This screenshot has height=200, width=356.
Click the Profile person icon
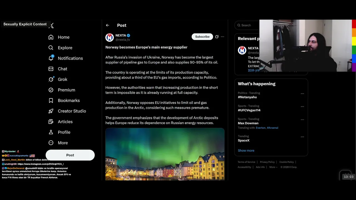(x=51, y=132)
